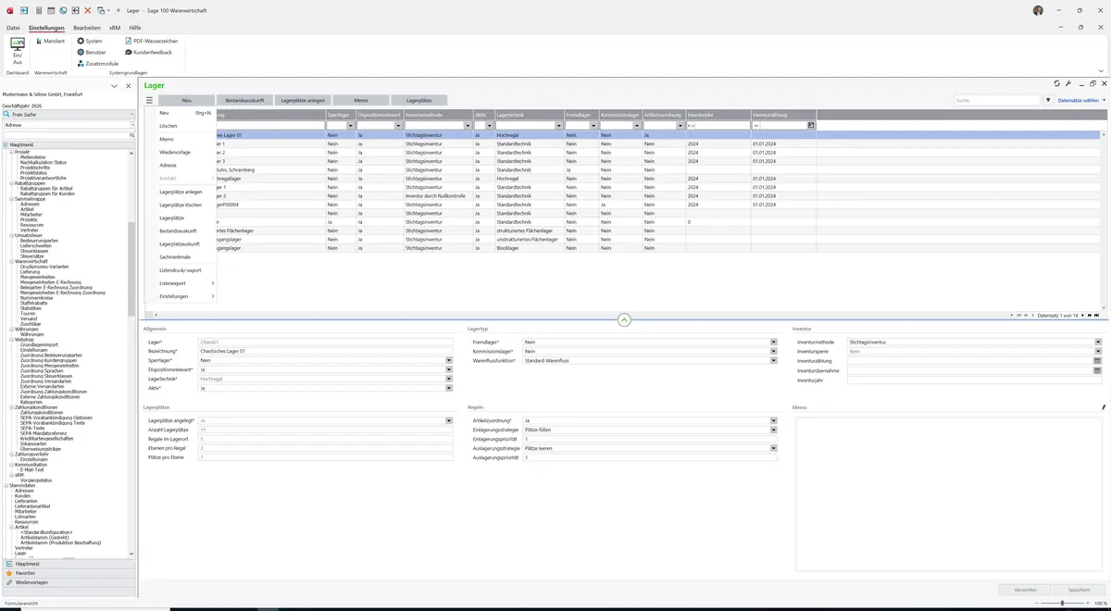
Task: Open Benutzer settings in the ribbon
Action: [x=92, y=52]
